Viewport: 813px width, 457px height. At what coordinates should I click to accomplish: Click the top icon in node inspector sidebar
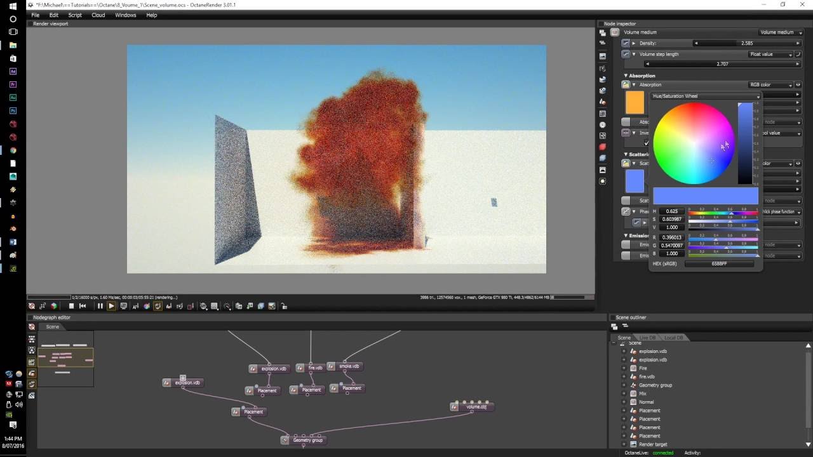(x=602, y=32)
